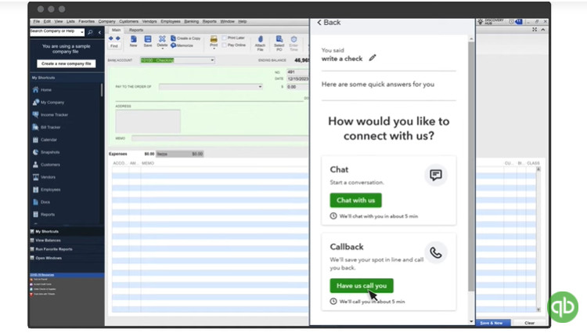Image resolution: width=587 pixels, height=333 pixels.
Task: Click the Find button
Action: coord(114,45)
